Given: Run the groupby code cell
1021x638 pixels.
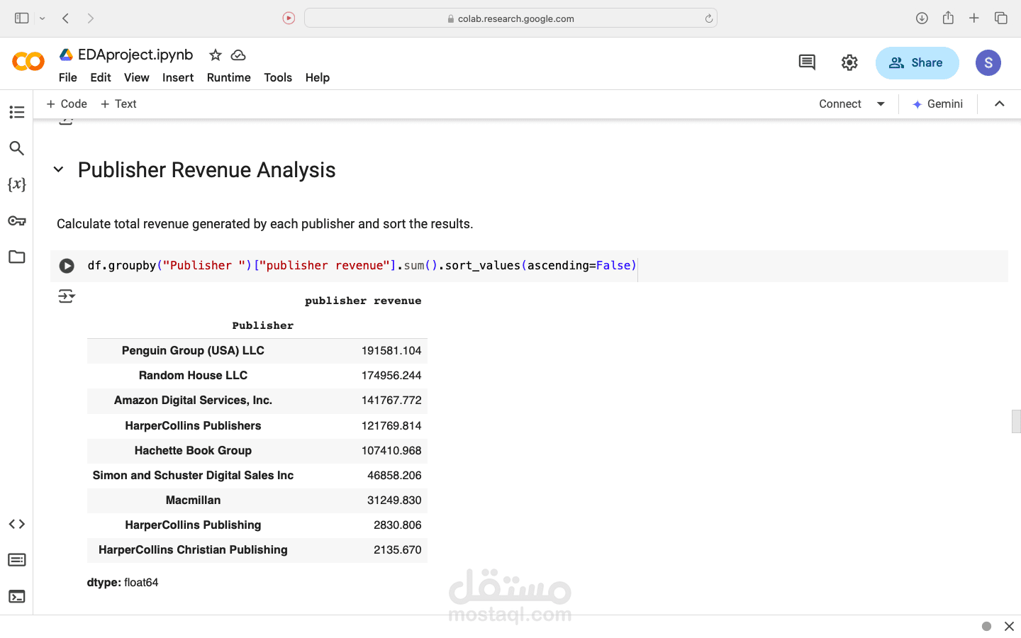Looking at the screenshot, I should point(67,266).
